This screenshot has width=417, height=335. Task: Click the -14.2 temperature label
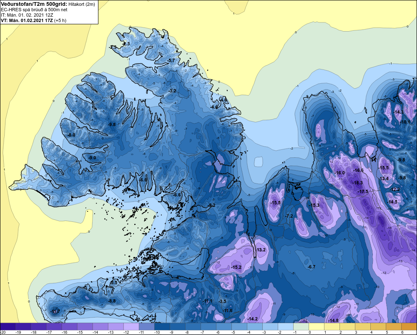[252, 319]
